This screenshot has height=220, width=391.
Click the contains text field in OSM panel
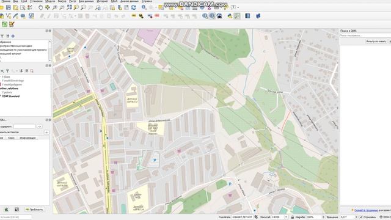[24, 127]
